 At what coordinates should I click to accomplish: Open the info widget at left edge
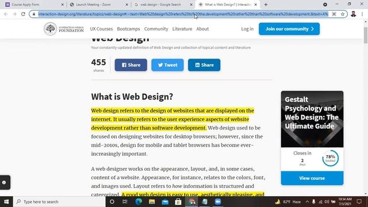[x=4, y=182]
